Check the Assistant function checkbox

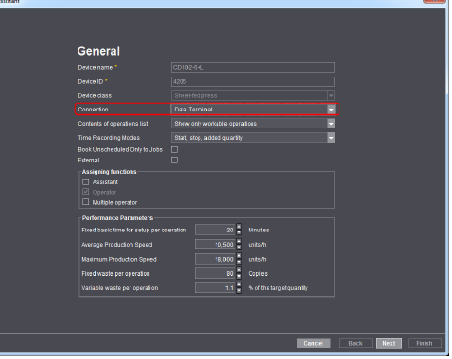85,181
